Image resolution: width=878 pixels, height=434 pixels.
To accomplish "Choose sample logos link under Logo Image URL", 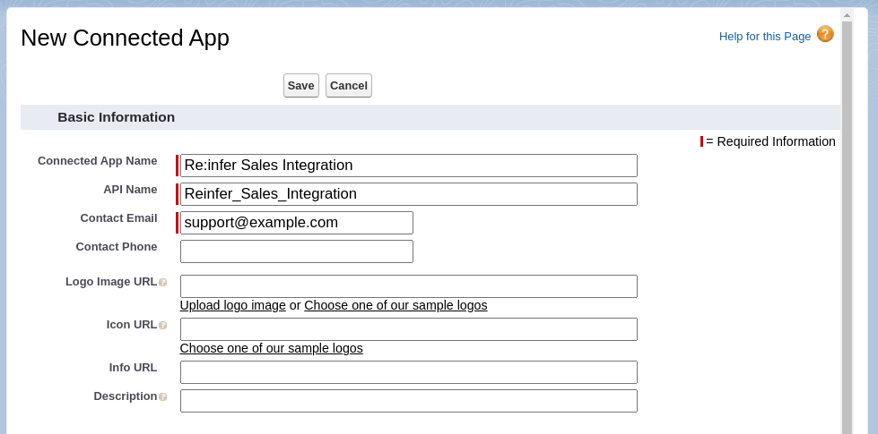I will pos(396,305).
